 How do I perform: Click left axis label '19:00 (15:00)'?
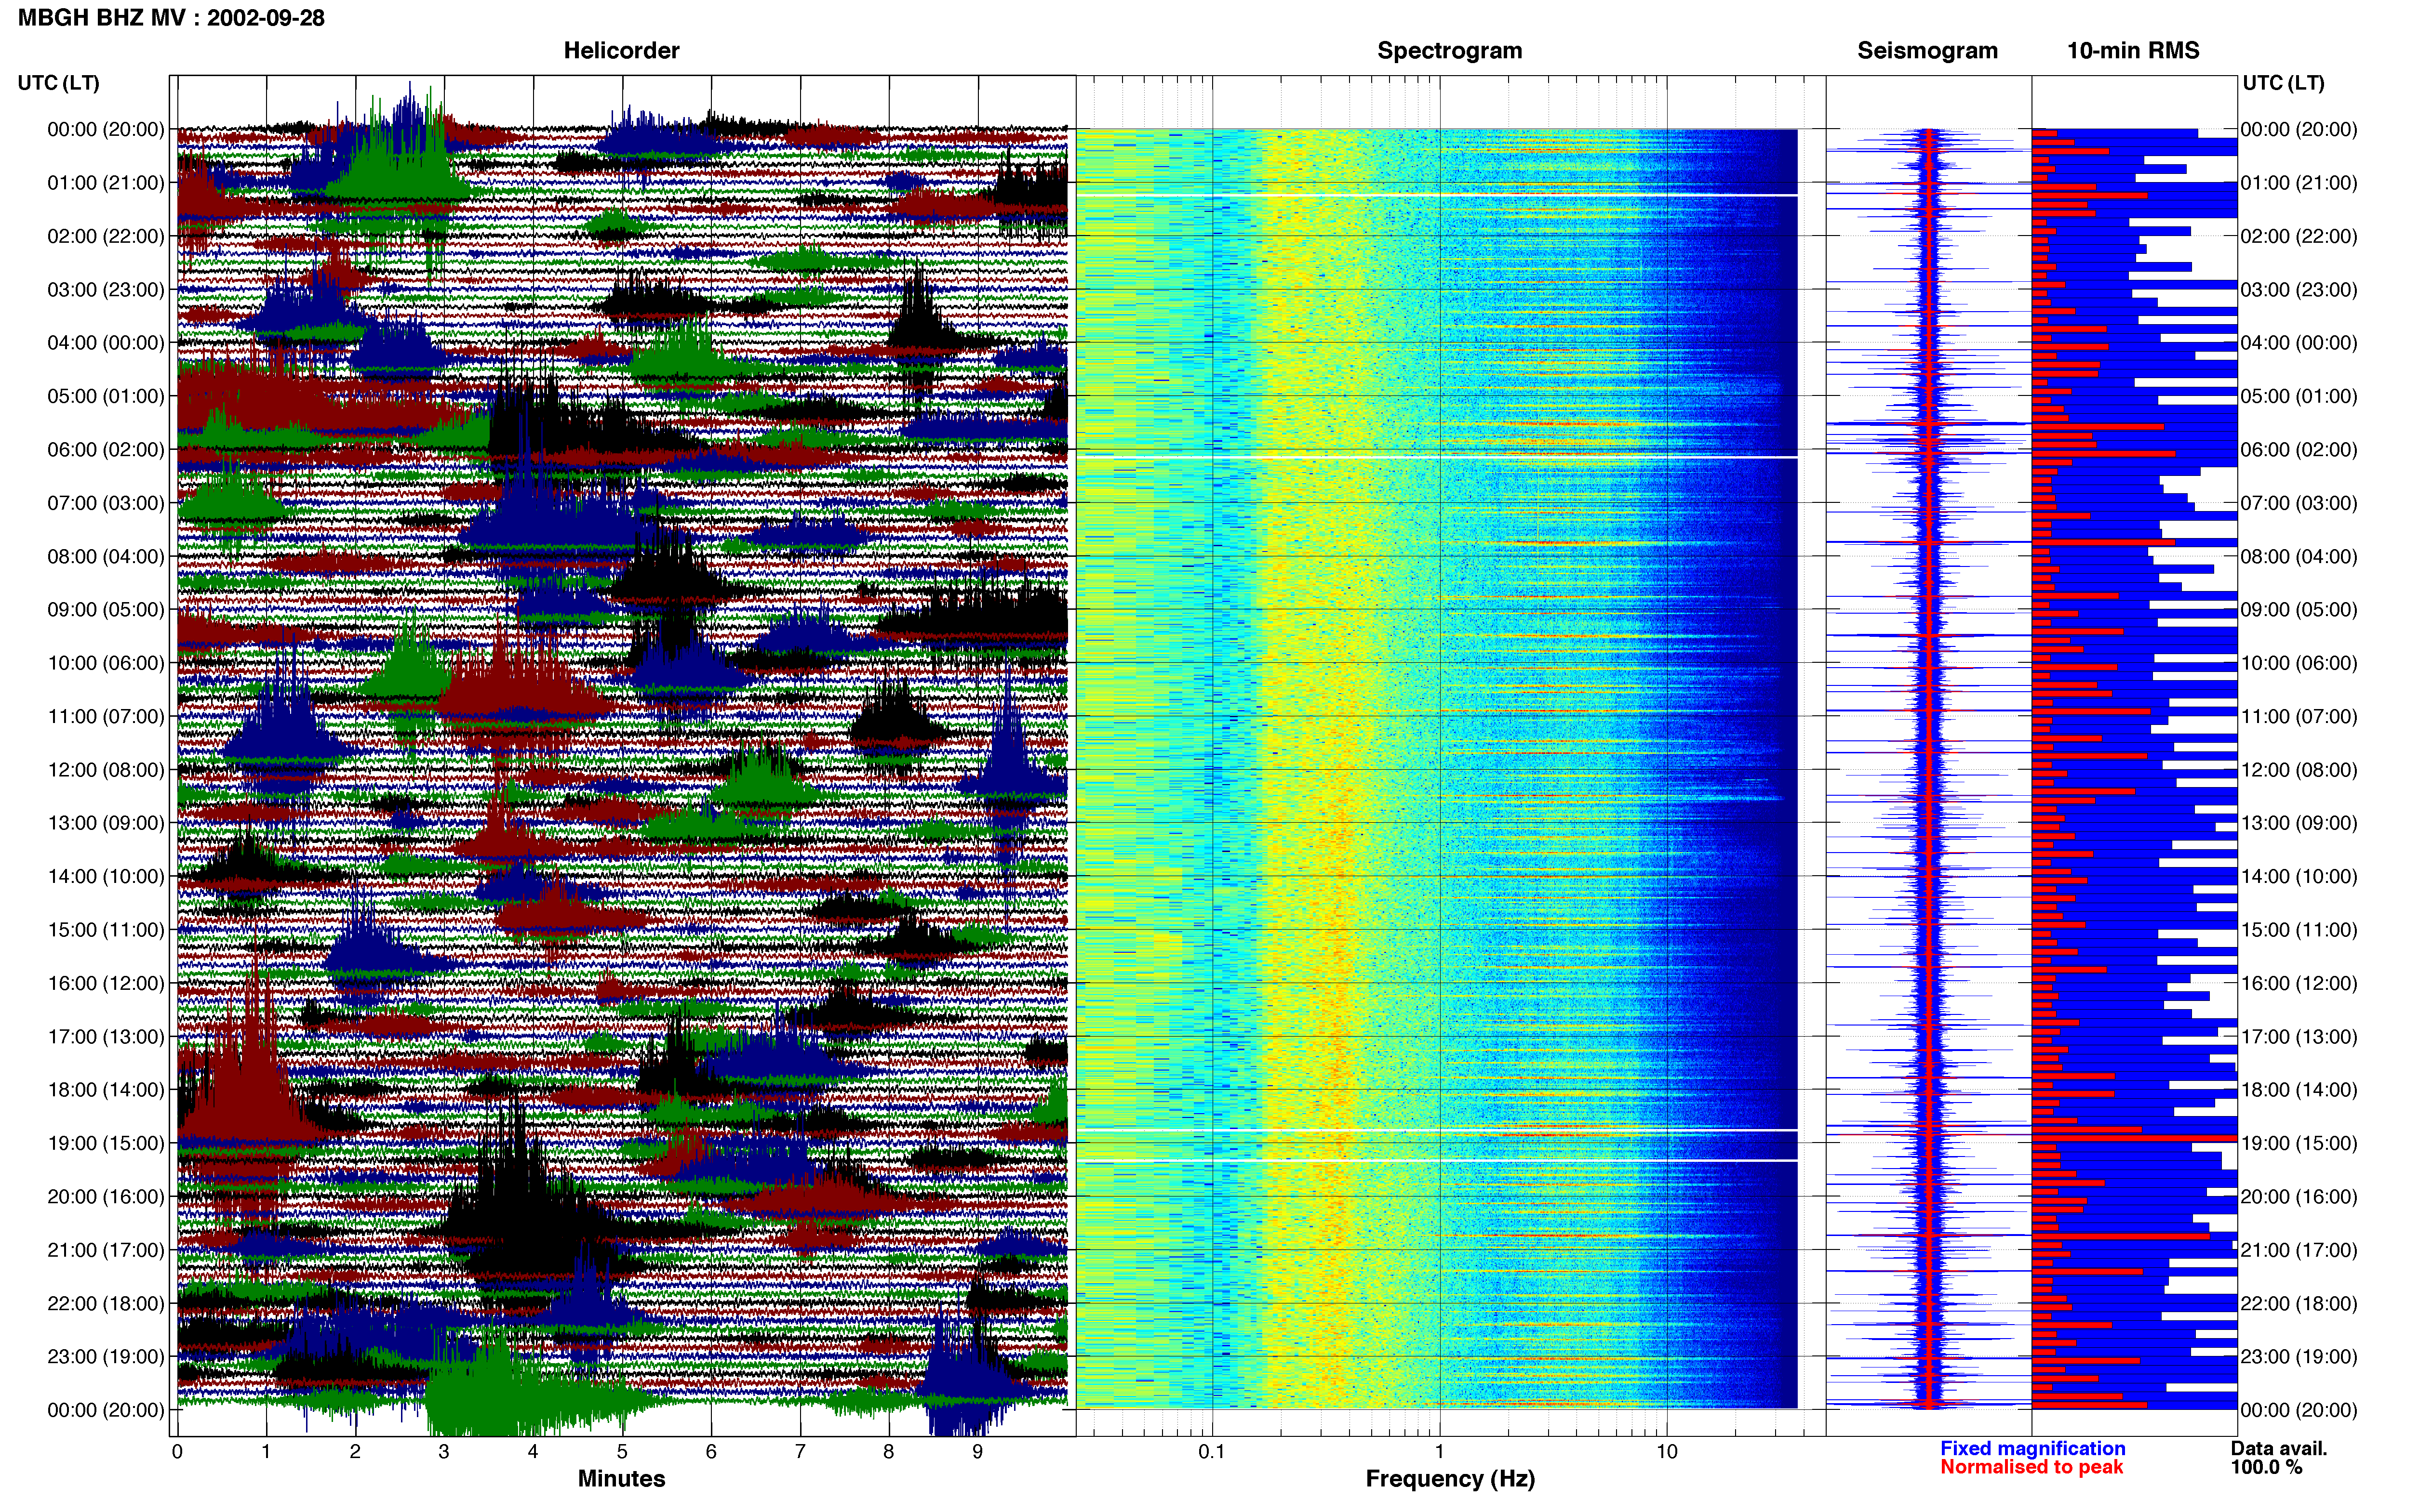[106, 1143]
